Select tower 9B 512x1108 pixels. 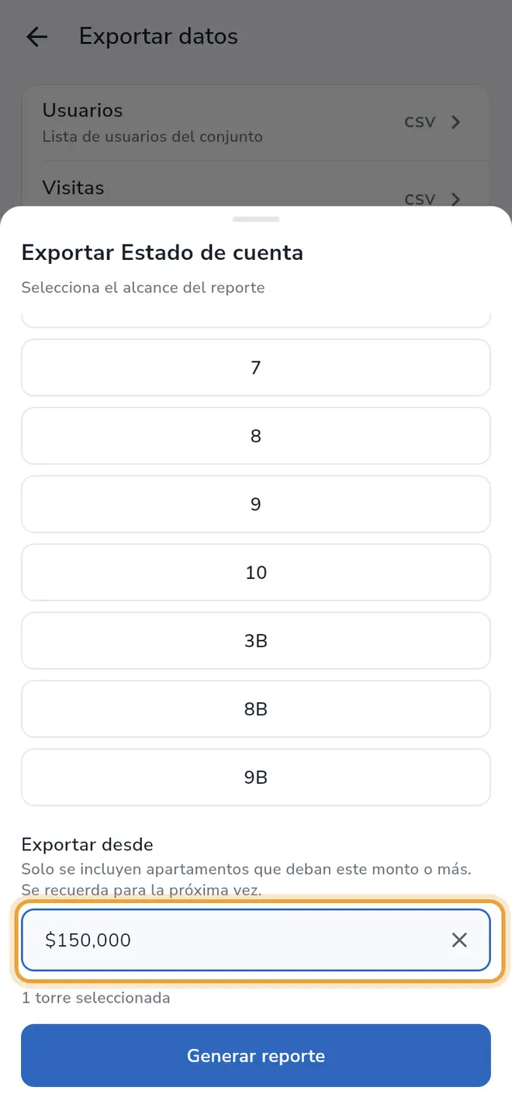[256, 777]
